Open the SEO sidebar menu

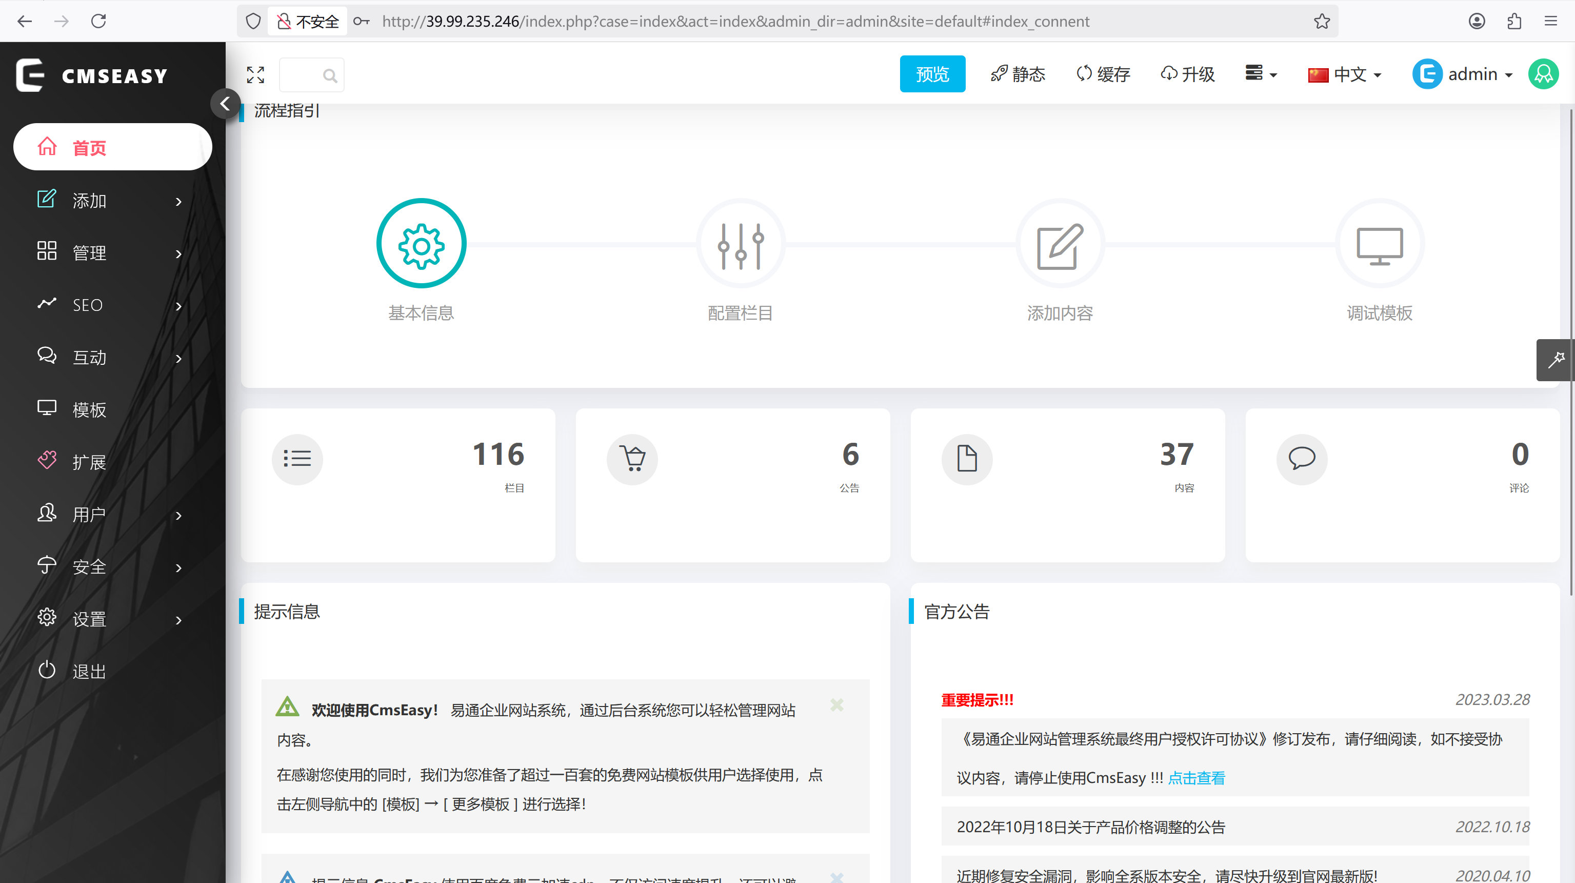112,305
